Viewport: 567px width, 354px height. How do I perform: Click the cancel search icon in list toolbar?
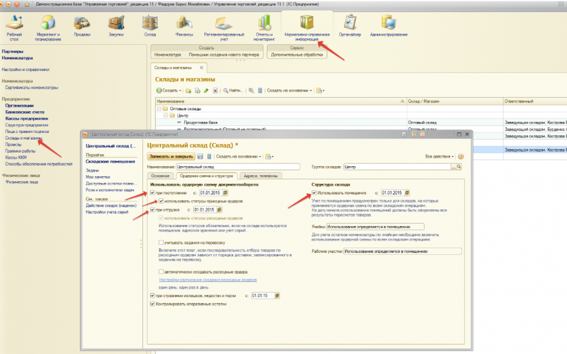tap(251, 90)
